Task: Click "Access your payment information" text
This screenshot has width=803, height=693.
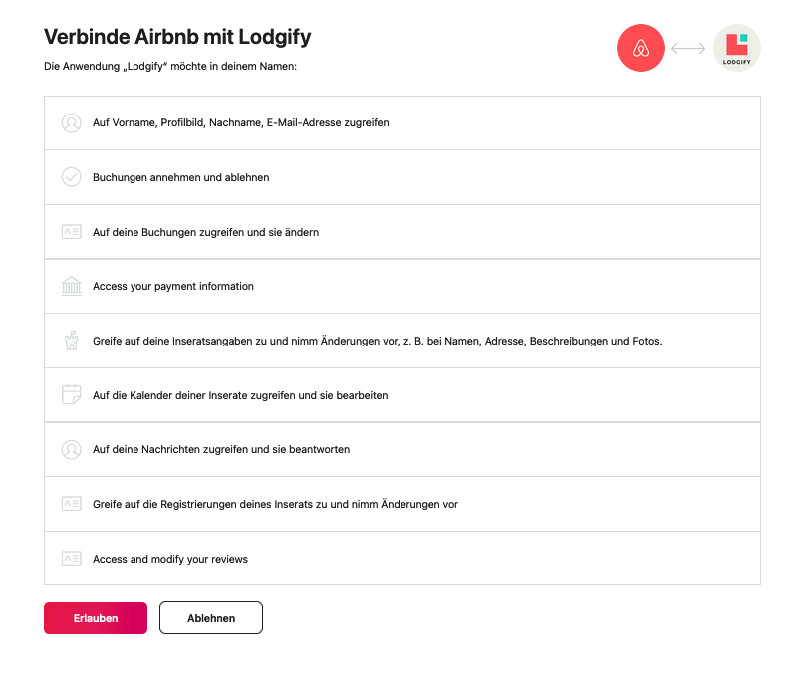Action: [173, 287]
